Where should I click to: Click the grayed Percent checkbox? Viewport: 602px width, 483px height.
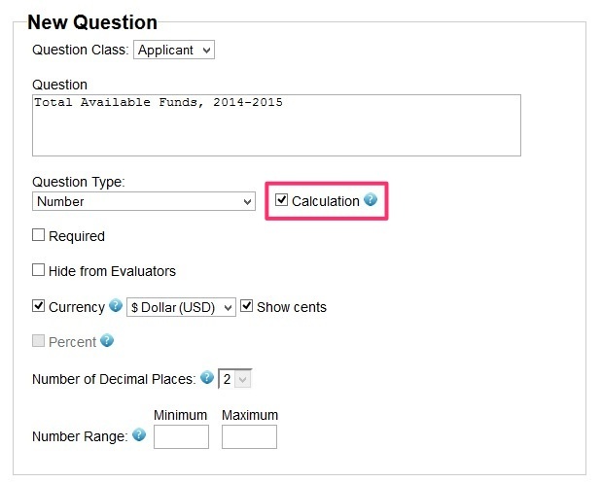point(38,341)
